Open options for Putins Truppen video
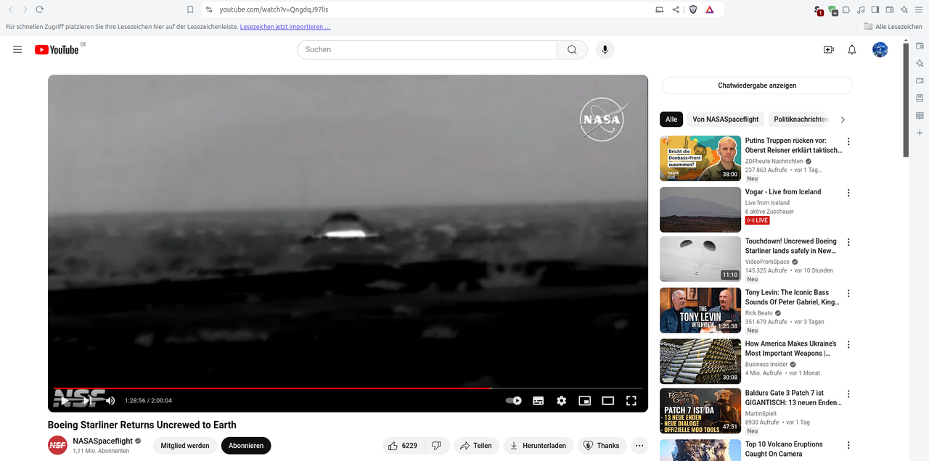Viewport: 929px width, 461px height. (848, 141)
